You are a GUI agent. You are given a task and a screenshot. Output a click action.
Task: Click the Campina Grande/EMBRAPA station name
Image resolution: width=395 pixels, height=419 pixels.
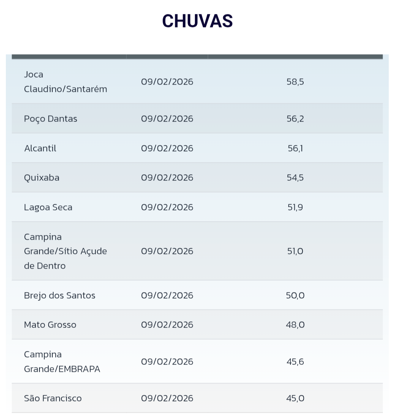(x=62, y=362)
